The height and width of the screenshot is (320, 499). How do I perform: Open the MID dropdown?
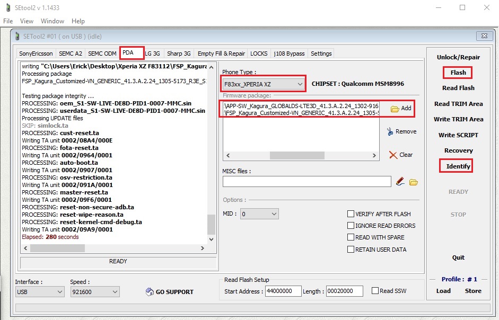pyautogui.click(x=259, y=214)
